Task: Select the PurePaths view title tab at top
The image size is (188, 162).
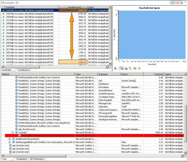Action: pos(9,3)
